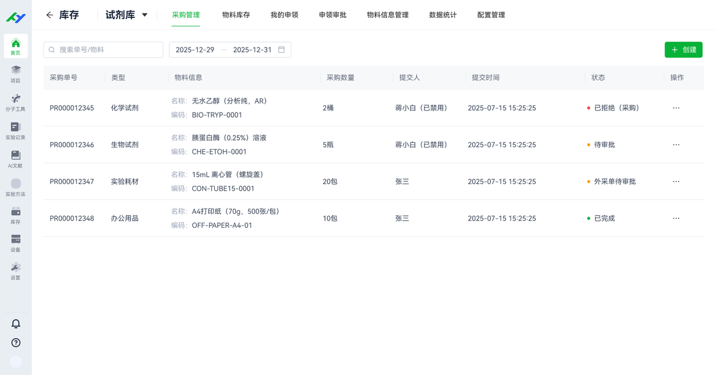Viewport: 716px width, 375px height.
Task: Open actions menu for PR000012348 row
Action: [676, 218]
